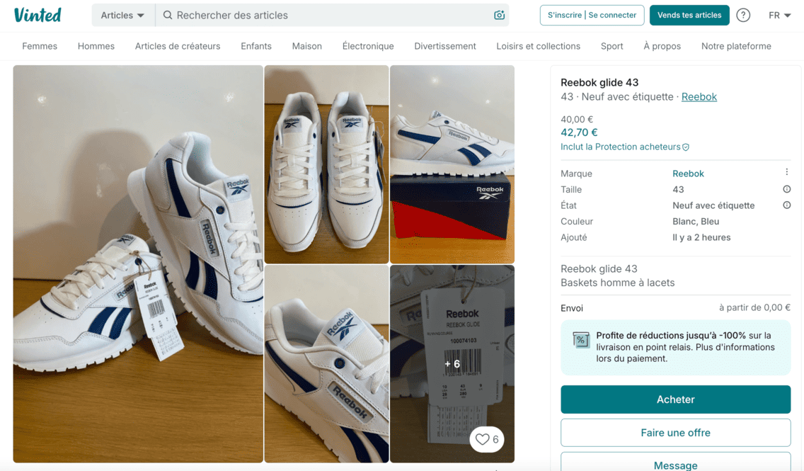Open the Articles search category dropdown
804x471 pixels.
(x=122, y=15)
